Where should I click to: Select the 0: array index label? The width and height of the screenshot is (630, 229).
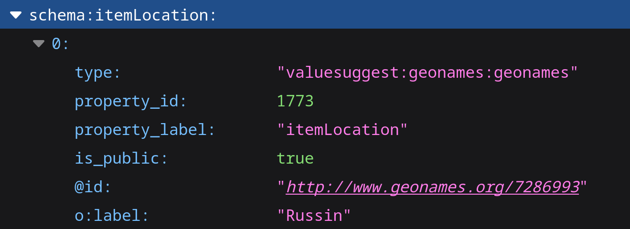click(x=60, y=44)
